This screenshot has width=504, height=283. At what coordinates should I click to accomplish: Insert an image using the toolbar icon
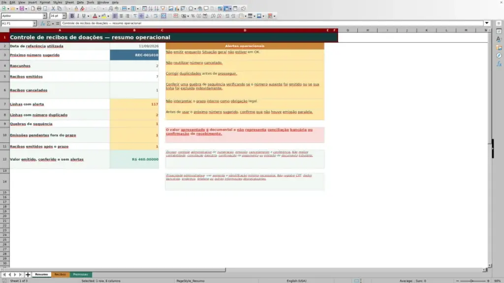coord(171,9)
